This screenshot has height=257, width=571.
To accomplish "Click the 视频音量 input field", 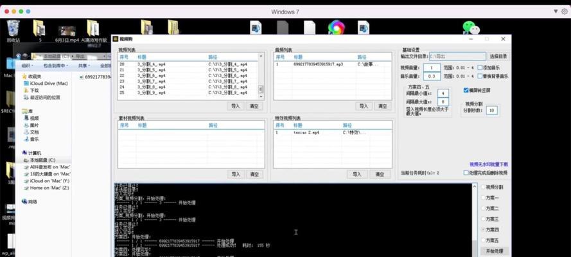I will click(432, 67).
